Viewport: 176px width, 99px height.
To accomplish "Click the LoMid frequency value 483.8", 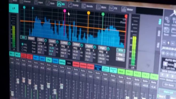I will pos(64,53).
